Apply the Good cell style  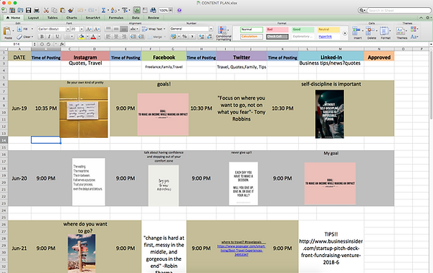click(303, 30)
